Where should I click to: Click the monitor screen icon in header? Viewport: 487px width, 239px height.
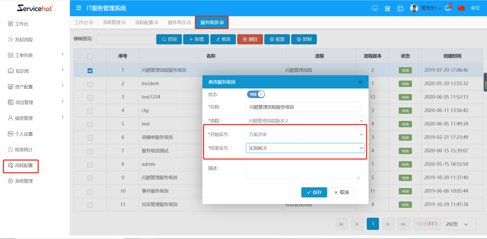pyautogui.click(x=375, y=9)
